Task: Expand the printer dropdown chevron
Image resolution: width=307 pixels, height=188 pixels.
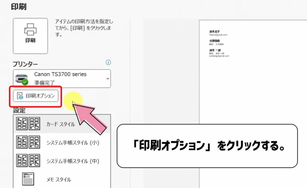Action: (x=108, y=79)
